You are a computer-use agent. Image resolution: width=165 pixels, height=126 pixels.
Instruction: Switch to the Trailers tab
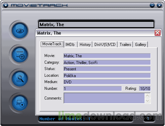(125, 45)
